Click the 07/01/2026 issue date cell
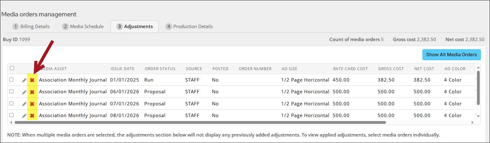Screen dimensions: 490x143 pyautogui.click(x=125, y=104)
